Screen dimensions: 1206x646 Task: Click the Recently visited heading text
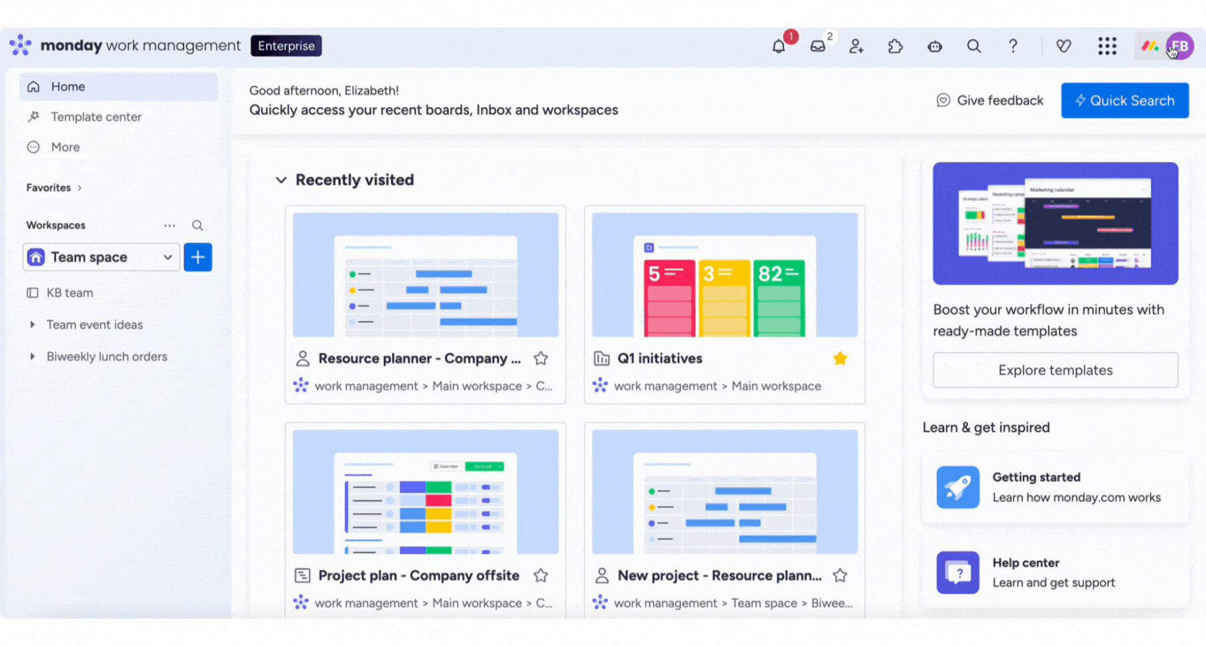click(355, 180)
